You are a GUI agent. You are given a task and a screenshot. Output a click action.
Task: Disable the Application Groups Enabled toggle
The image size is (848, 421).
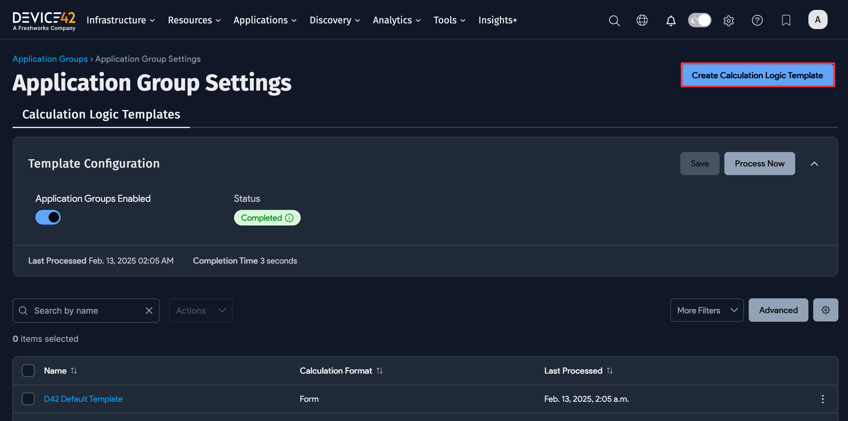click(x=48, y=217)
